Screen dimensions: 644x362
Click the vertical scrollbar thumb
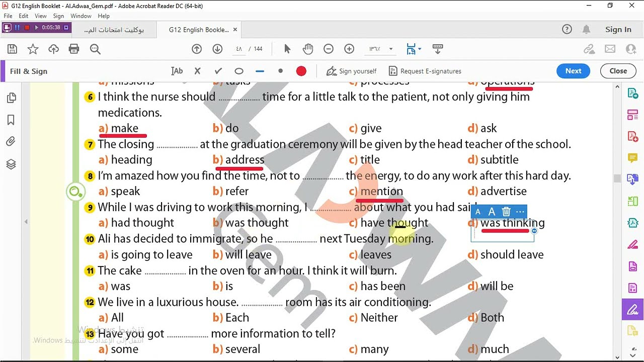coord(617,178)
